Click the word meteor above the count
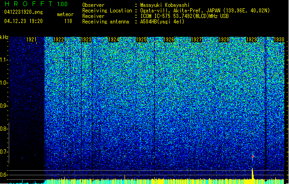 click(65, 14)
